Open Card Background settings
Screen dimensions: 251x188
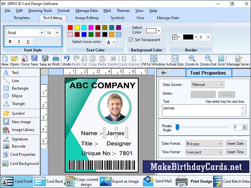click(20, 164)
